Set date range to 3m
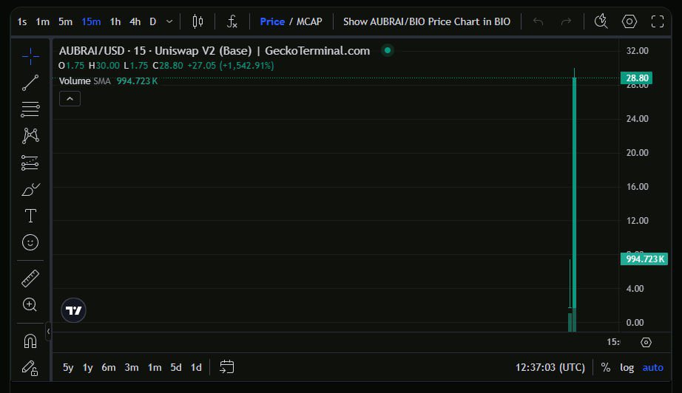This screenshot has height=393, width=682. point(132,367)
